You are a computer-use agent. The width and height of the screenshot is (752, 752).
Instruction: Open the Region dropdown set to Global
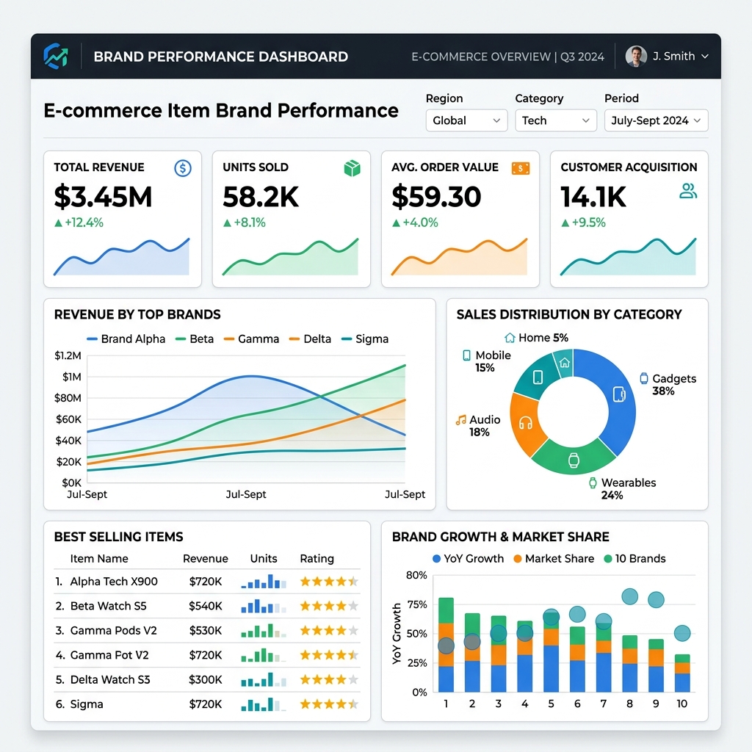coord(466,120)
